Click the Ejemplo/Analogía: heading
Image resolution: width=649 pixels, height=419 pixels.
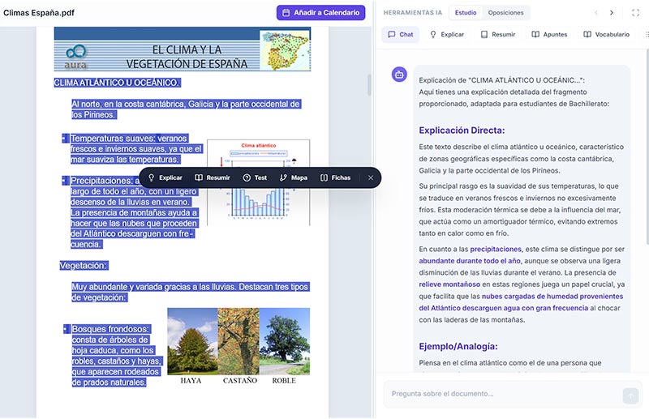point(458,346)
